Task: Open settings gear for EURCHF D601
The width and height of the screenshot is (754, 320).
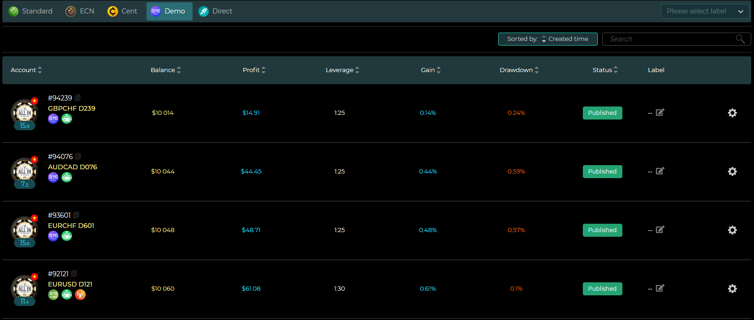Action: 732,230
